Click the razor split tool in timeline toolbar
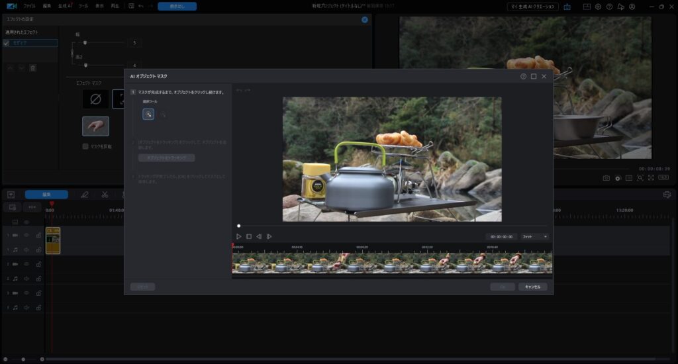The height and width of the screenshot is (364, 678). coord(105,195)
